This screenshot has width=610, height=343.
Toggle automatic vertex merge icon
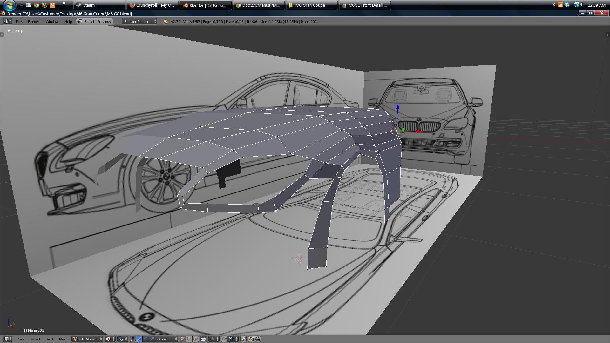pos(243,339)
